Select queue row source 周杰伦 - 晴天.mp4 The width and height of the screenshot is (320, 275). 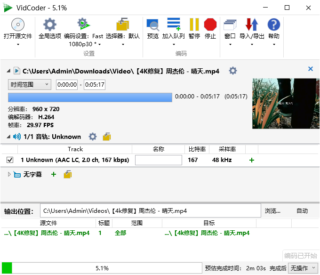[x=47, y=233]
